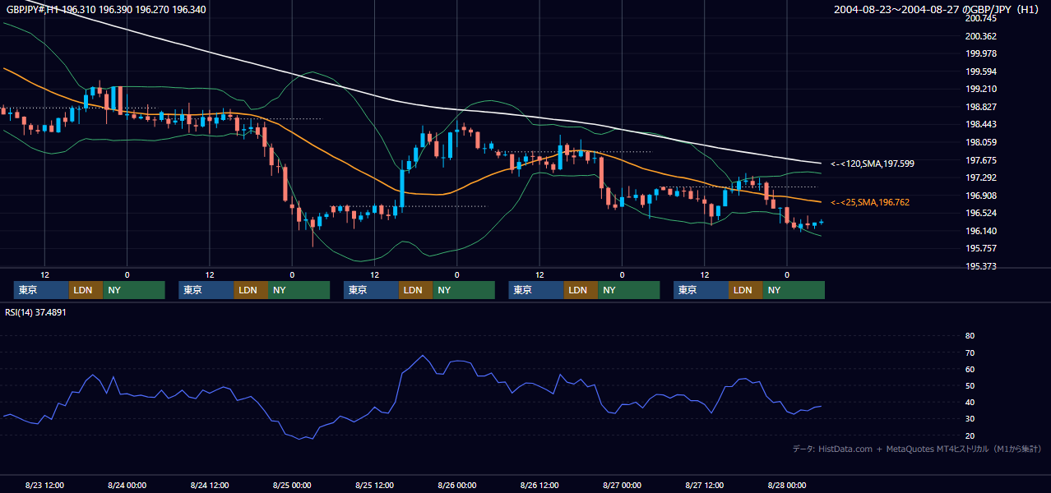
Task: Select the RSI(14) 37.4891 indicator label
Action: [35, 312]
